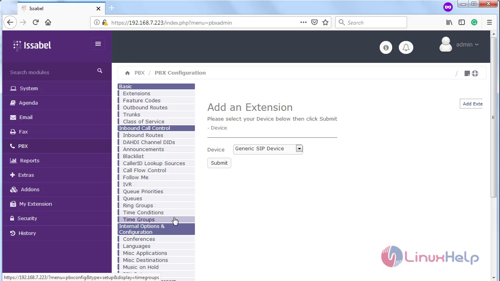Click inside the Firefox Search box
Viewport: 500px width, 281px height.
371,22
